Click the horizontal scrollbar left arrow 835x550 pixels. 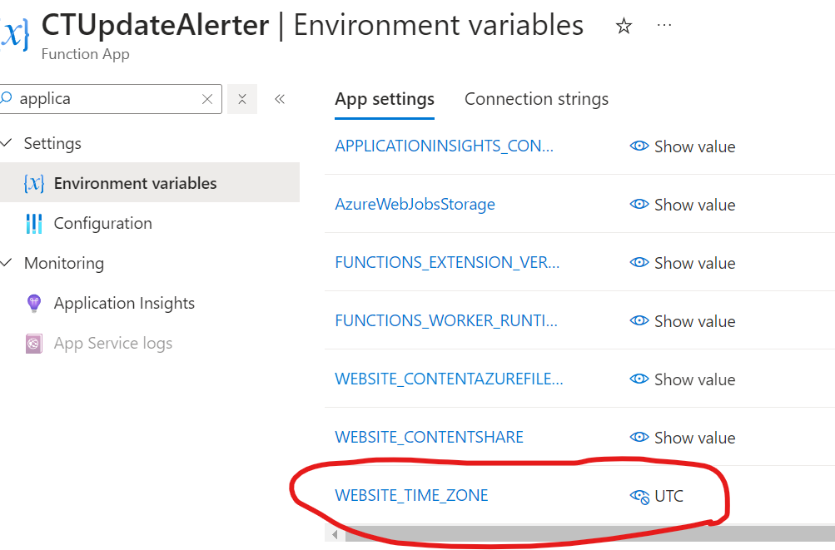[335, 534]
